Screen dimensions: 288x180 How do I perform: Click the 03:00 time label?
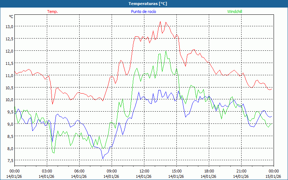point(47,171)
